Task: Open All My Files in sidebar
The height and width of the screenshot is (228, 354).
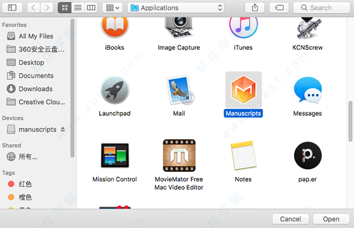Action: click(x=36, y=36)
